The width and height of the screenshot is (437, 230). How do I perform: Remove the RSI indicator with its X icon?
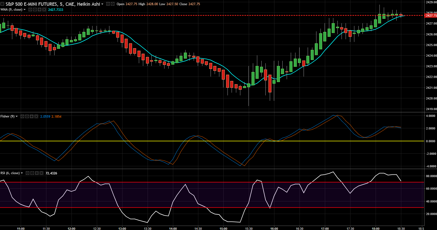coord(41,173)
